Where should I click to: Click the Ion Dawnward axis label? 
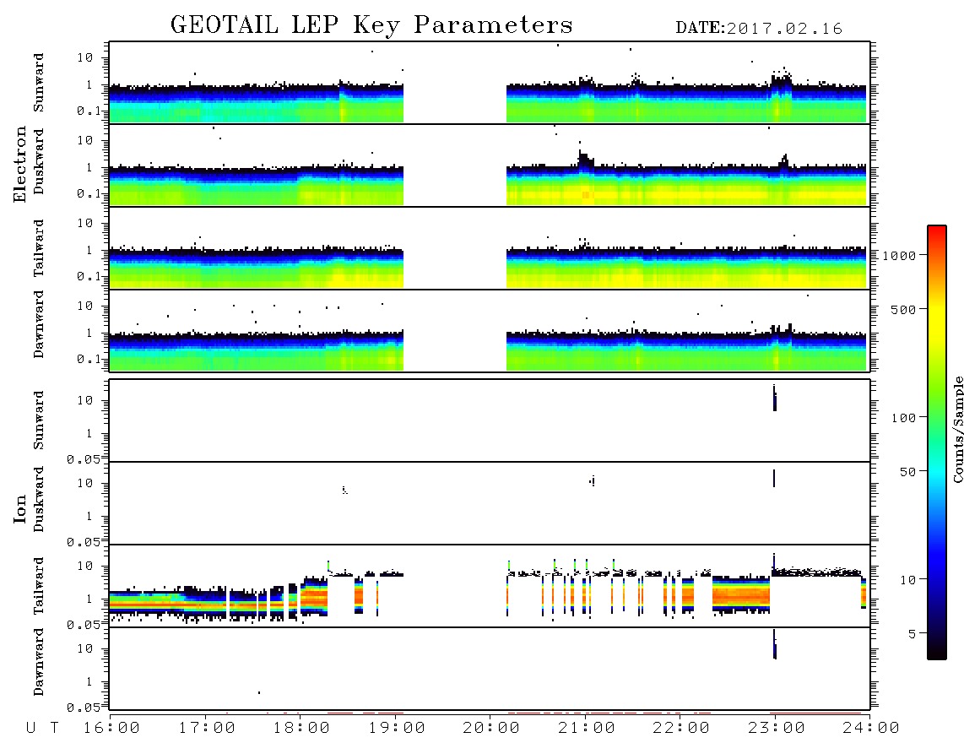(x=39, y=662)
